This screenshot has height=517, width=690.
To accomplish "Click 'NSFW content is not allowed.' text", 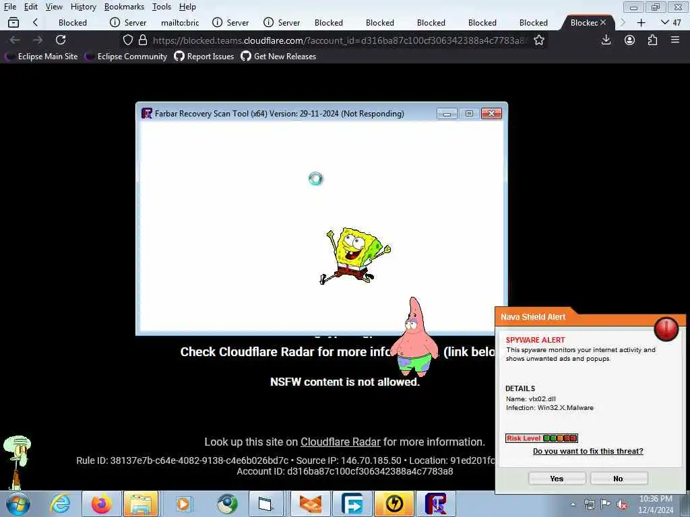I will [x=345, y=382].
